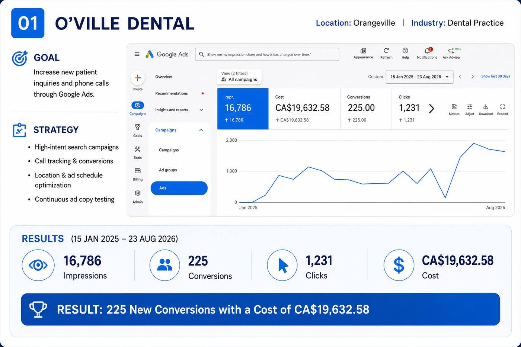521x347 pixels.
Task: Show more metric cards arrow
Action: click(x=432, y=109)
